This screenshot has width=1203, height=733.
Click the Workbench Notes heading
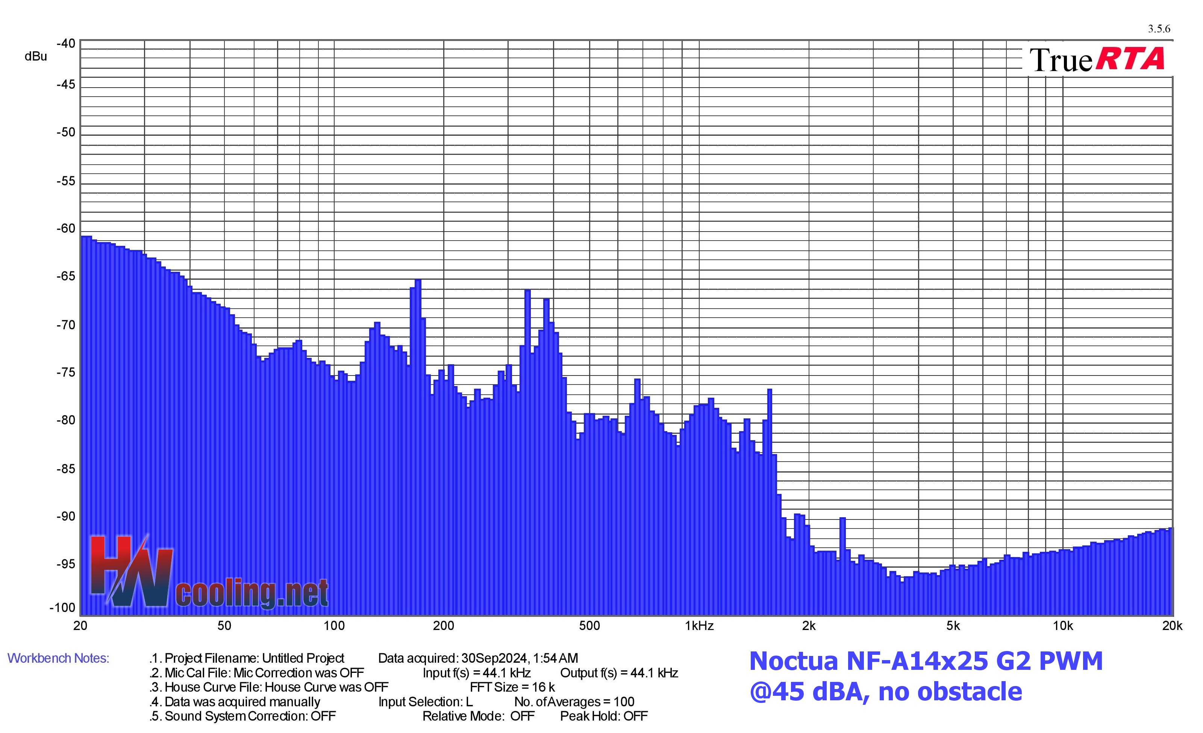[58, 658]
